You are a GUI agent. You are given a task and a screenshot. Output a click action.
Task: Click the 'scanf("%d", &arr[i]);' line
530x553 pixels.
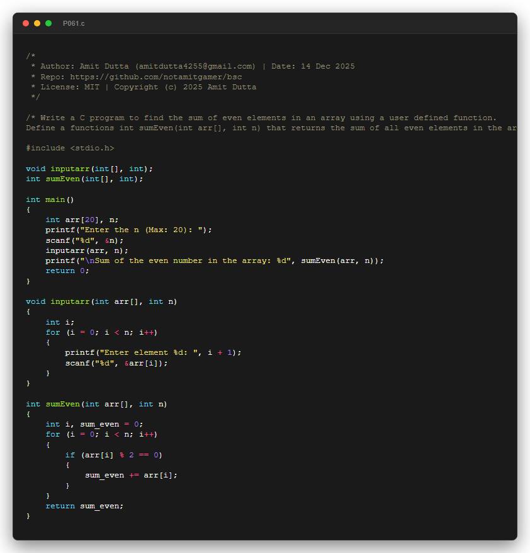point(116,363)
